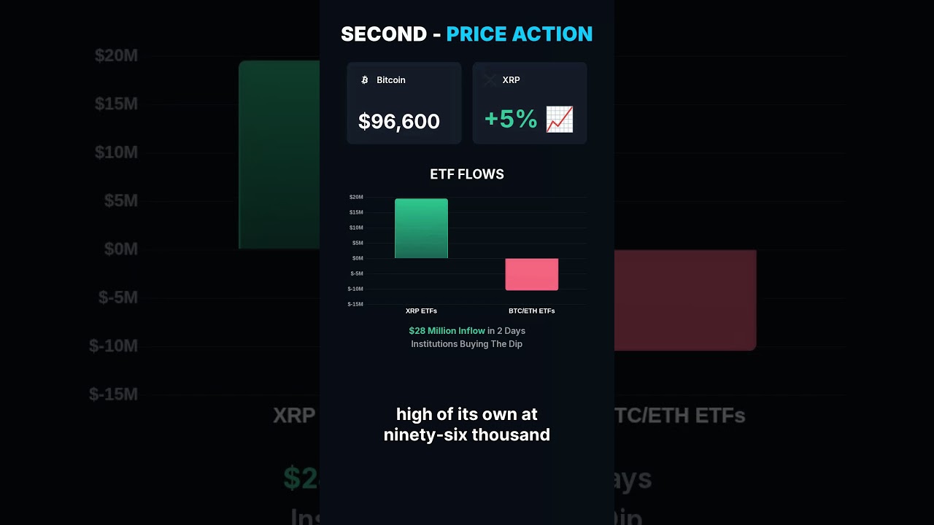Click the Institutions Buying The Dip line
The height and width of the screenshot is (525, 934).
coord(467,344)
